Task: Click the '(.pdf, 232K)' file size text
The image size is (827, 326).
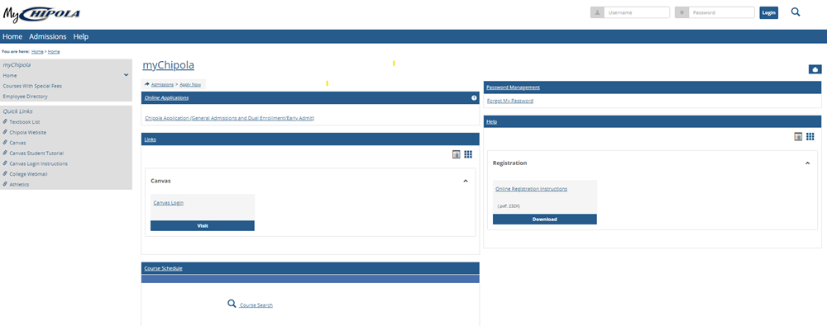Action: [509, 206]
